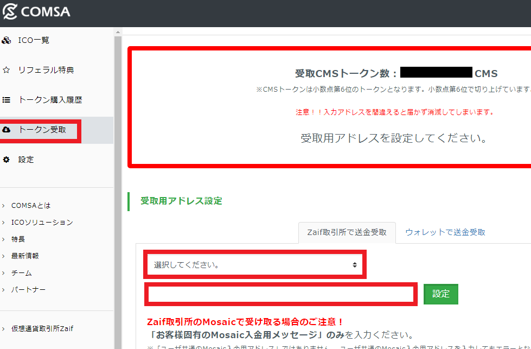Click the chevron beside 仮想通貨取引所Zaif
The width and height of the screenshot is (531, 349).
[x=3, y=329]
